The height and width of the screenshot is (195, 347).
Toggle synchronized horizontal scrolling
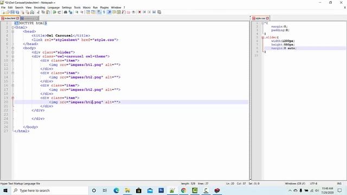[93, 12]
